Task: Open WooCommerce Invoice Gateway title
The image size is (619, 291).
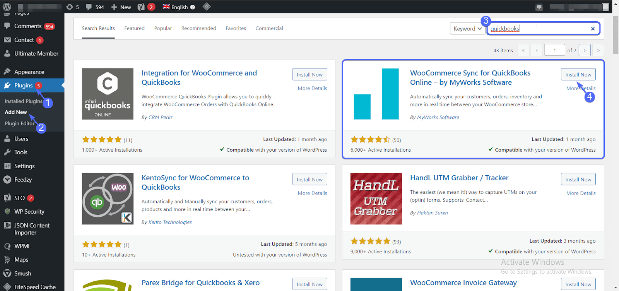Action: coord(463,283)
